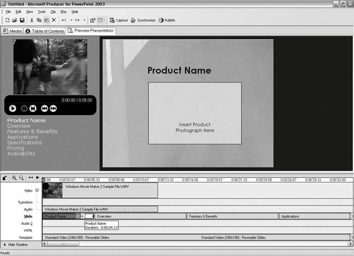Jump to Features & Benefits in contents list
Viewport: 354px width, 256px height.
point(32,131)
